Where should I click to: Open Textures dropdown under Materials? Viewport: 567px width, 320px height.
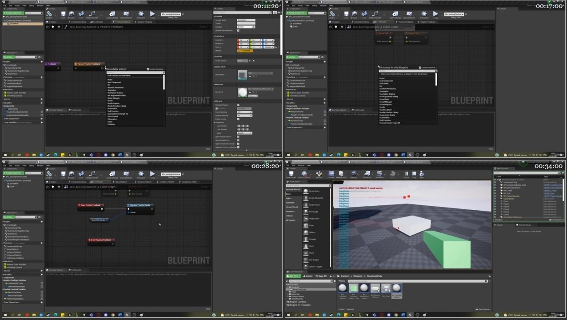(252, 96)
